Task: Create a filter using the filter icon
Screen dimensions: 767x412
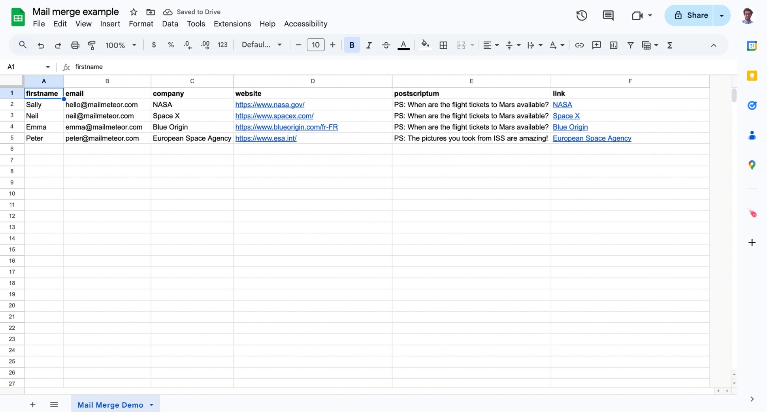Action: coord(631,45)
